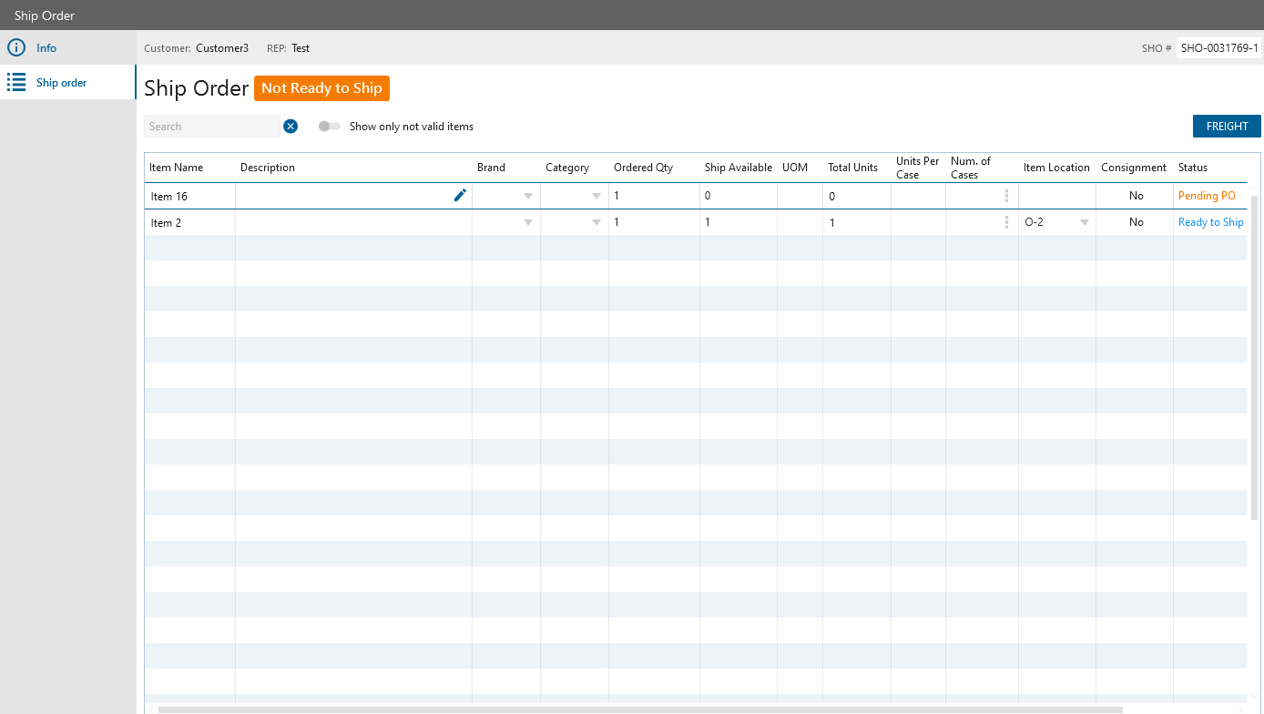Select the Ship order sidebar tab
Screen dimensions: 1264x714
click(61, 83)
